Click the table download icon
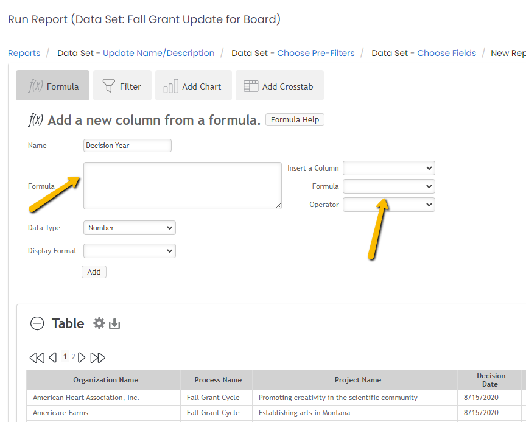The width and height of the screenshot is (526, 422). (114, 324)
